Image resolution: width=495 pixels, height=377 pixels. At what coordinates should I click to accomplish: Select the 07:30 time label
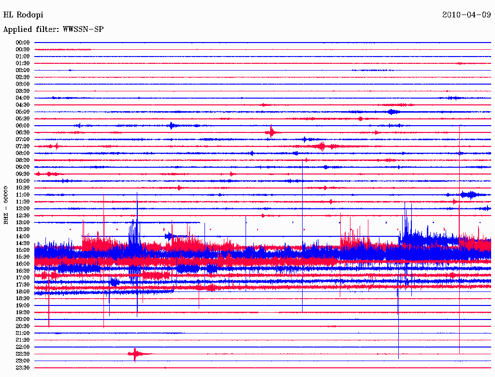point(23,146)
